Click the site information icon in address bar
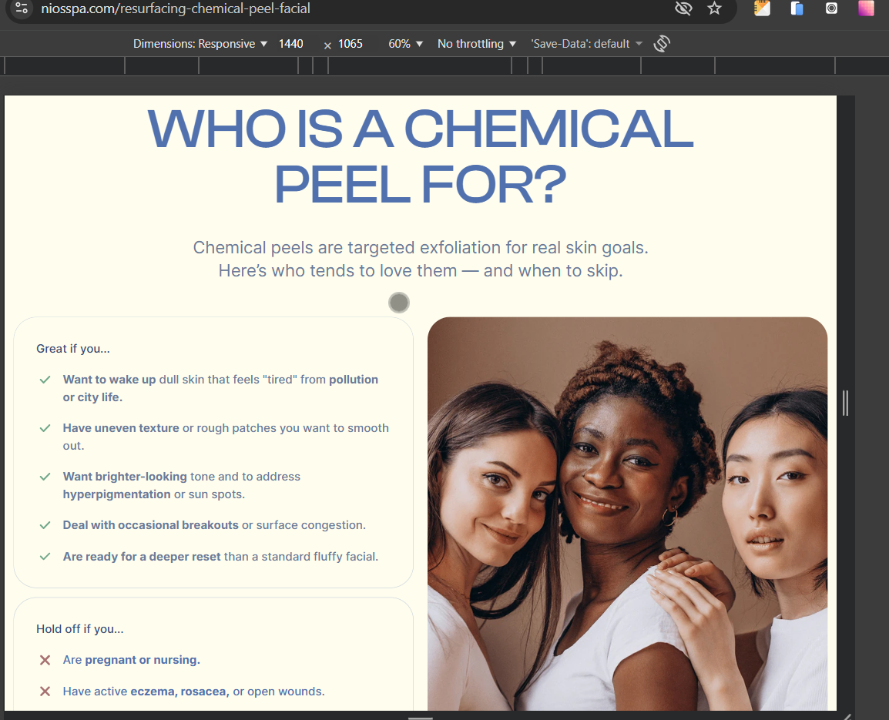 coord(22,8)
